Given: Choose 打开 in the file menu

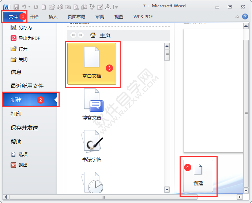Looking at the screenshot, I should [19, 49].
